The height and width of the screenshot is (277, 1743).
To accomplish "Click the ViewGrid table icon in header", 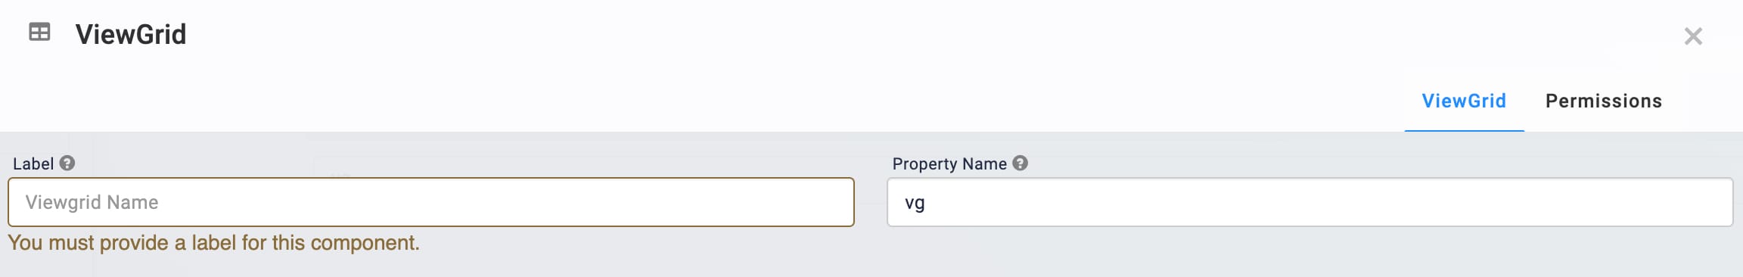I will (39, 33).
